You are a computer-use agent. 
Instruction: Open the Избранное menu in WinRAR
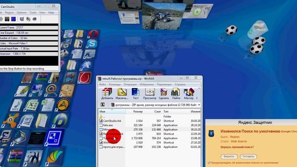point(147,84)
